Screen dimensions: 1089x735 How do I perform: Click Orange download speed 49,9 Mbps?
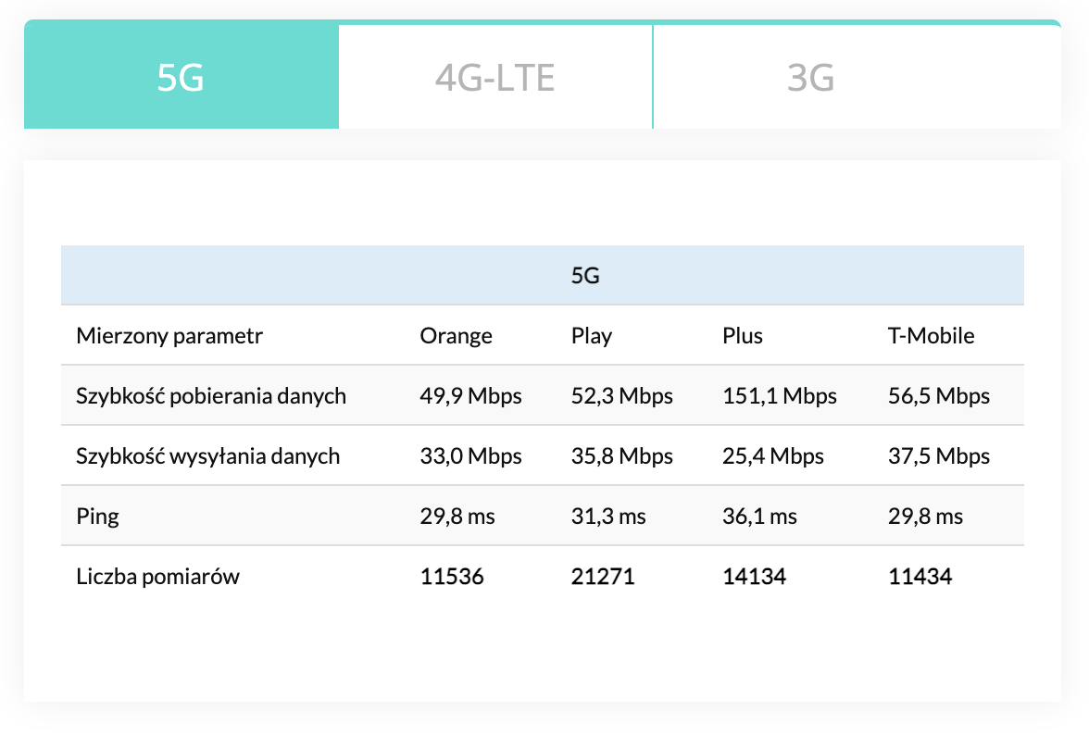[x=470, y=396]
